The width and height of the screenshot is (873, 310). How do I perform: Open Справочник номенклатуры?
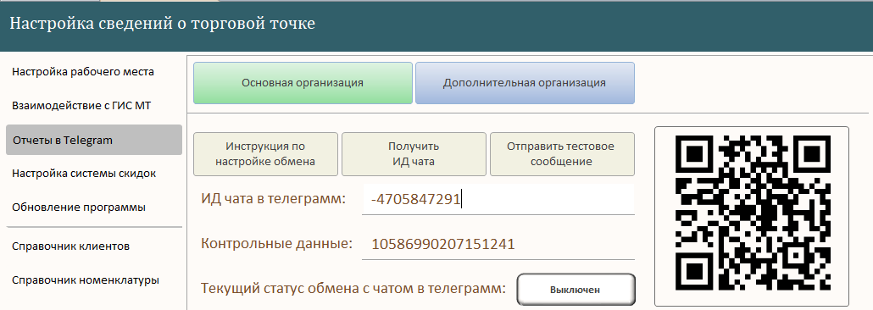point(86,280)
